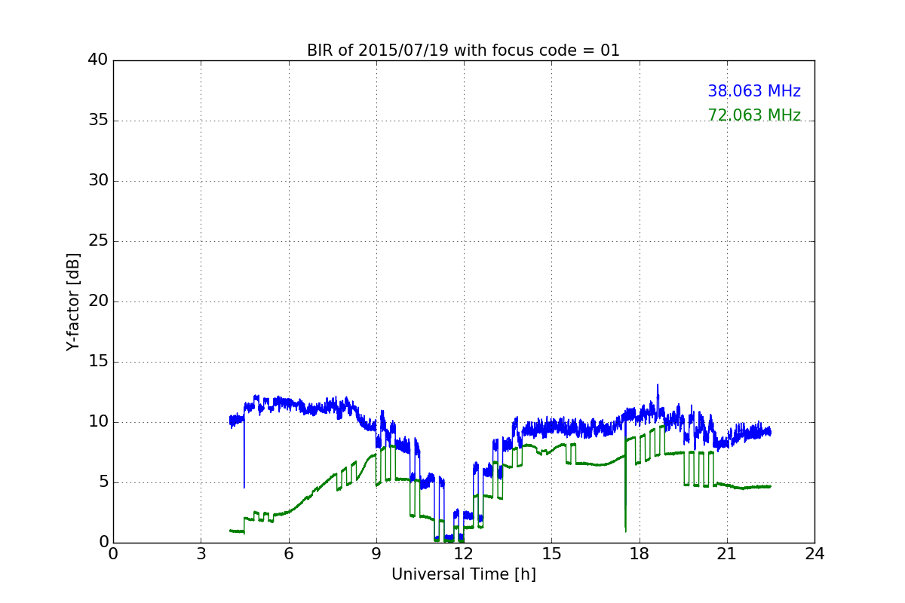Click the y-axis tick label 25
This screenshot has height=603, width=905.
[x=98, y=241]
